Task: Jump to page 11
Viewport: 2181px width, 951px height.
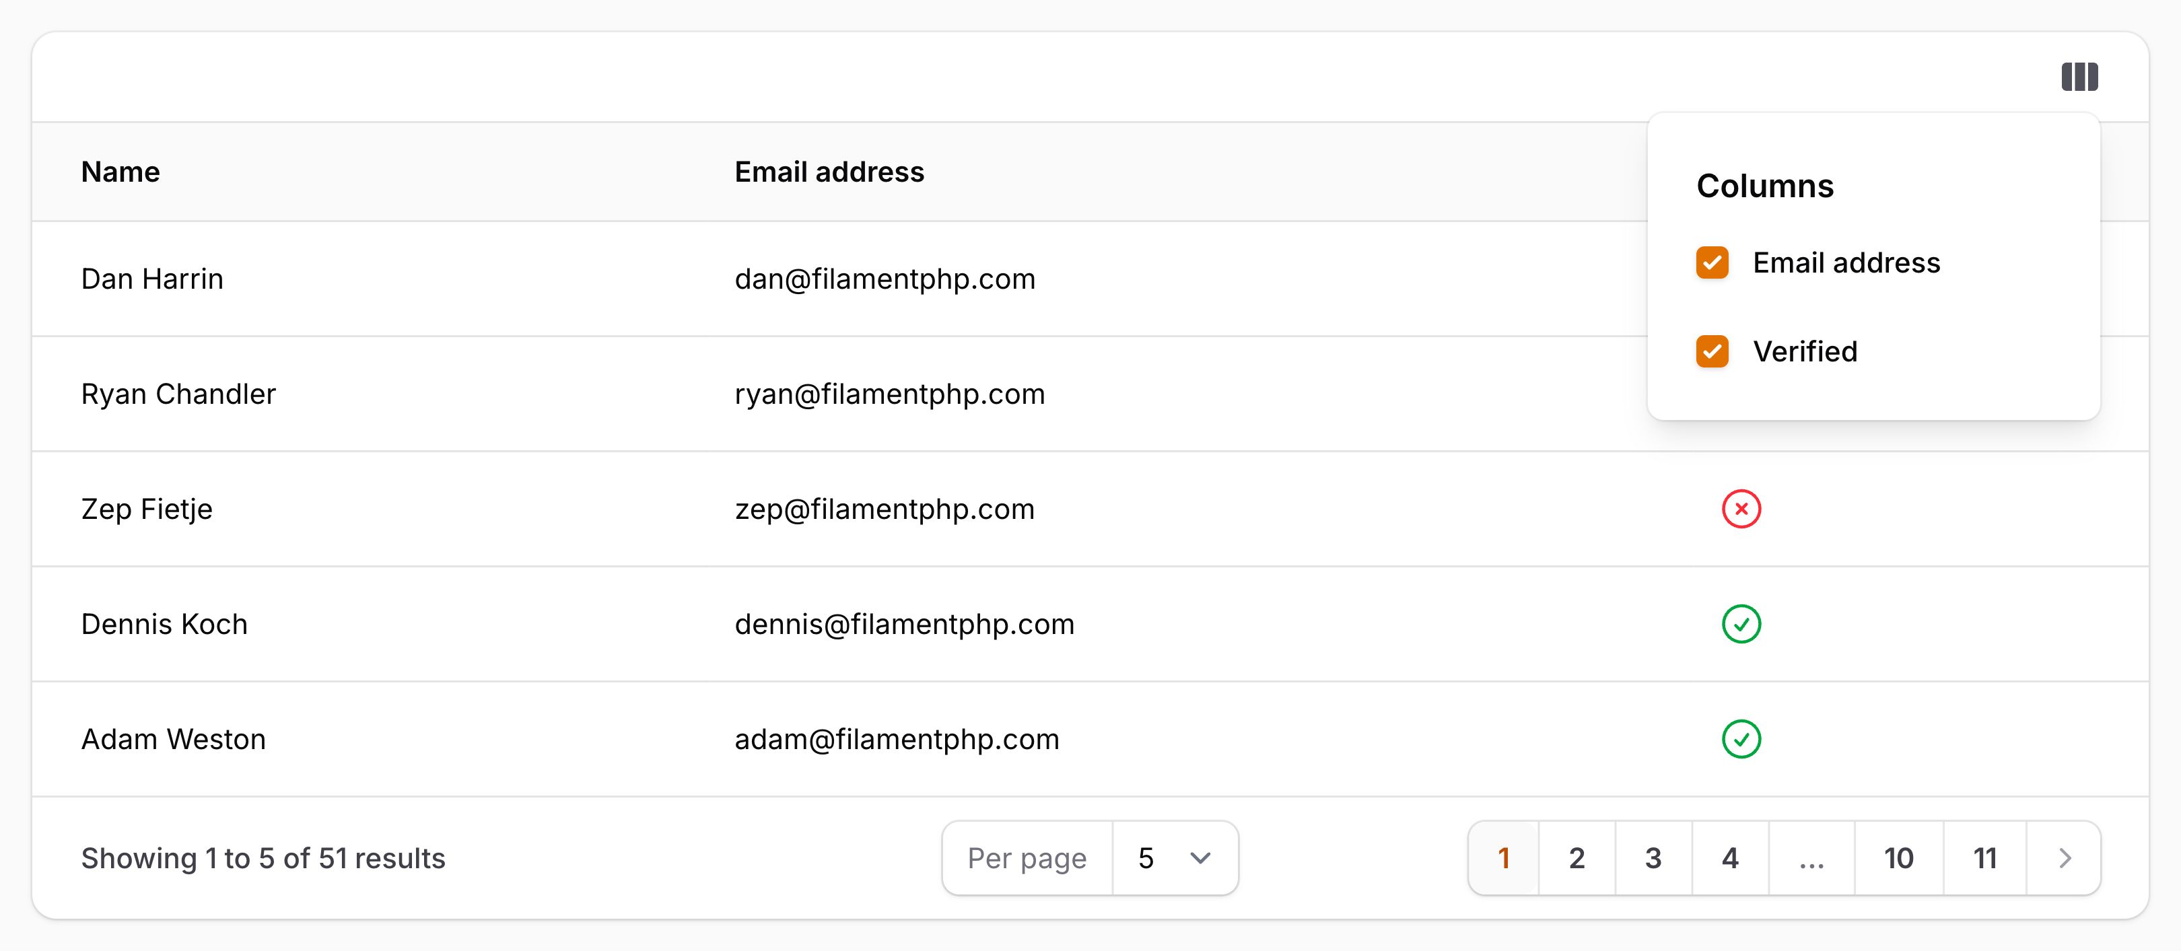Action: coord(1985,858)
